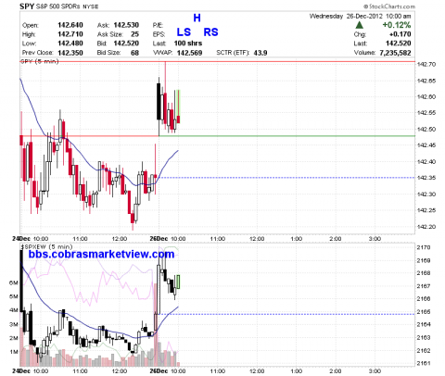The width and height of the screenshot is (445, 376).
Task: Click the 142.70 price axis label
Action: pyautogui.click(x=426, y=64)
